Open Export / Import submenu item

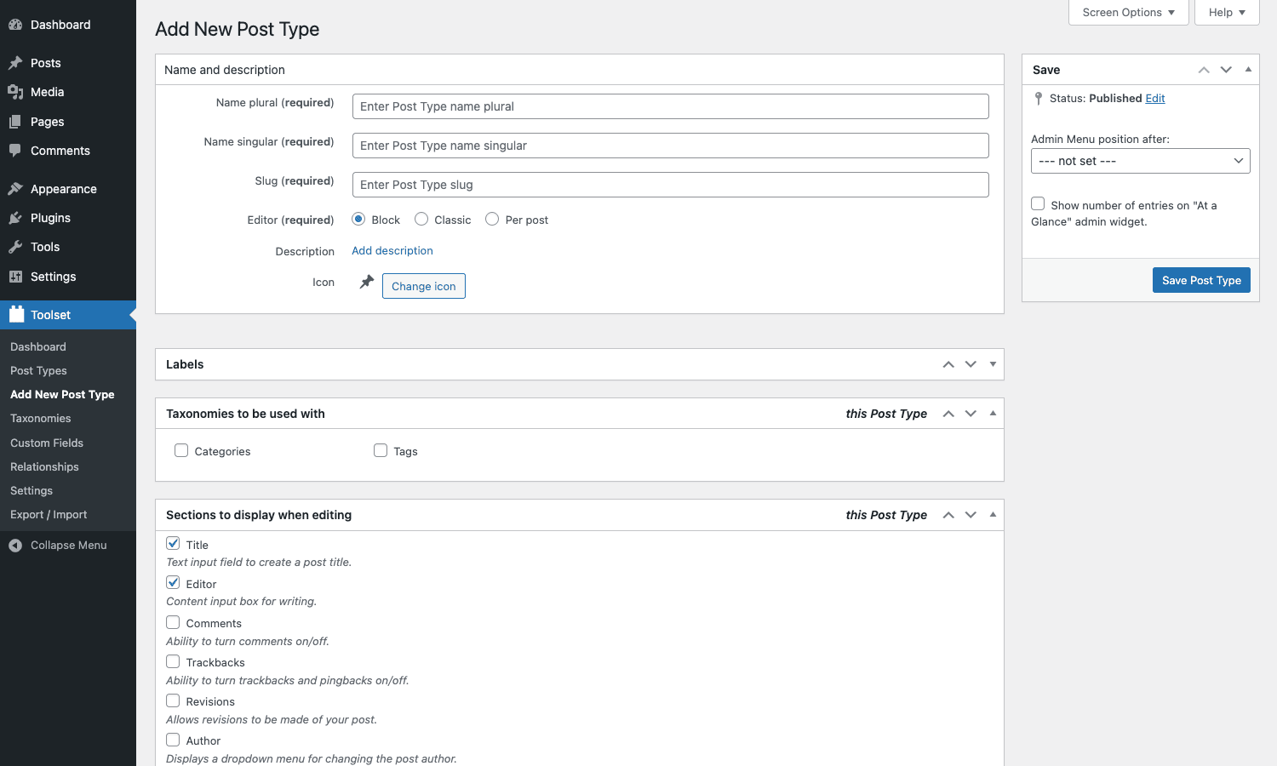click(x=49, y=514)
